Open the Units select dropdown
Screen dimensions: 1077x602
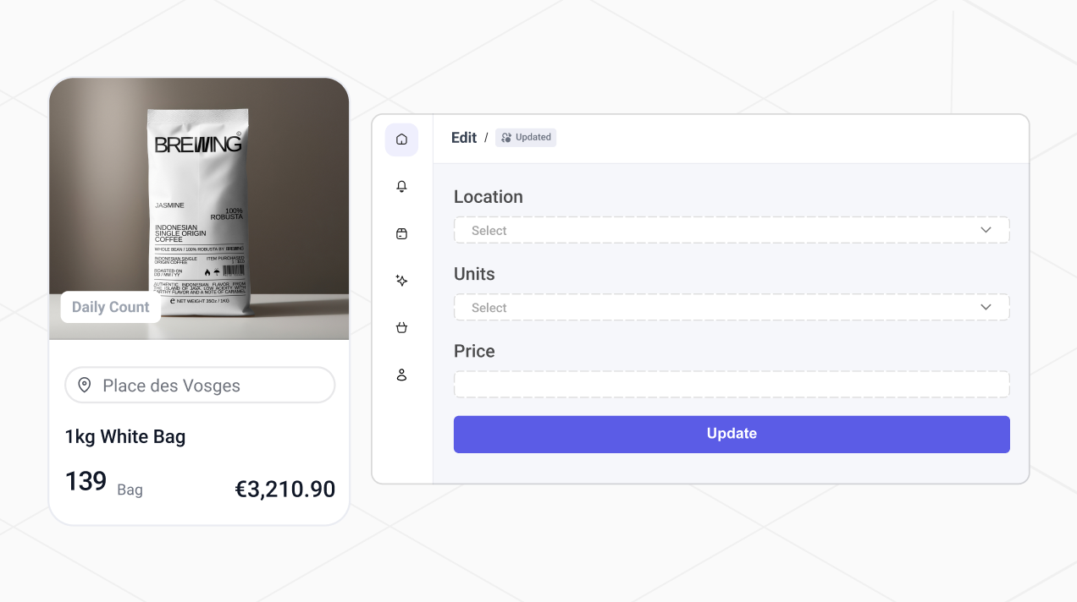(732, 308)
